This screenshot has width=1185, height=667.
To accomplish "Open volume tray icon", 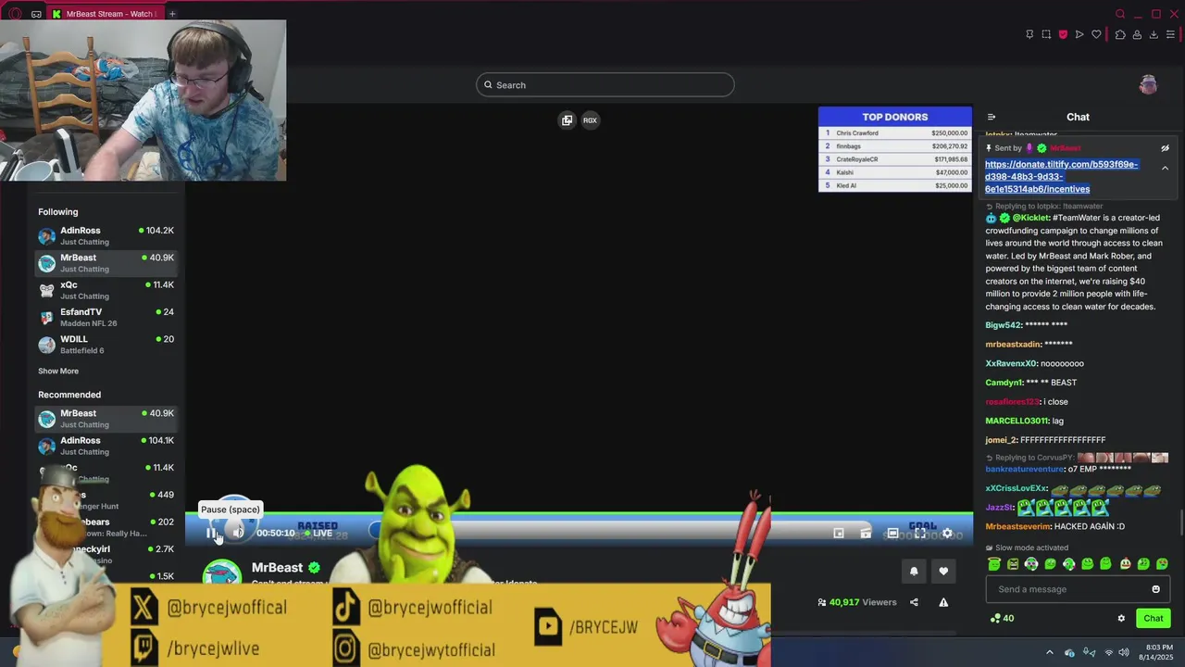I will (1124, 652).
